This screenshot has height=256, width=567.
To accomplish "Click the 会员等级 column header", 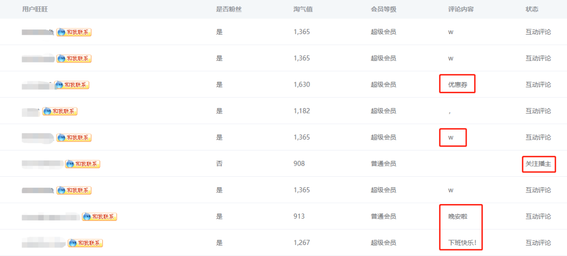I will [384, 9].
